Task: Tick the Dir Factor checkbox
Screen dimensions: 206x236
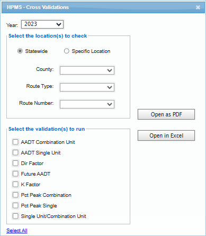Action: pyautogui.click(x=15, y=163)
